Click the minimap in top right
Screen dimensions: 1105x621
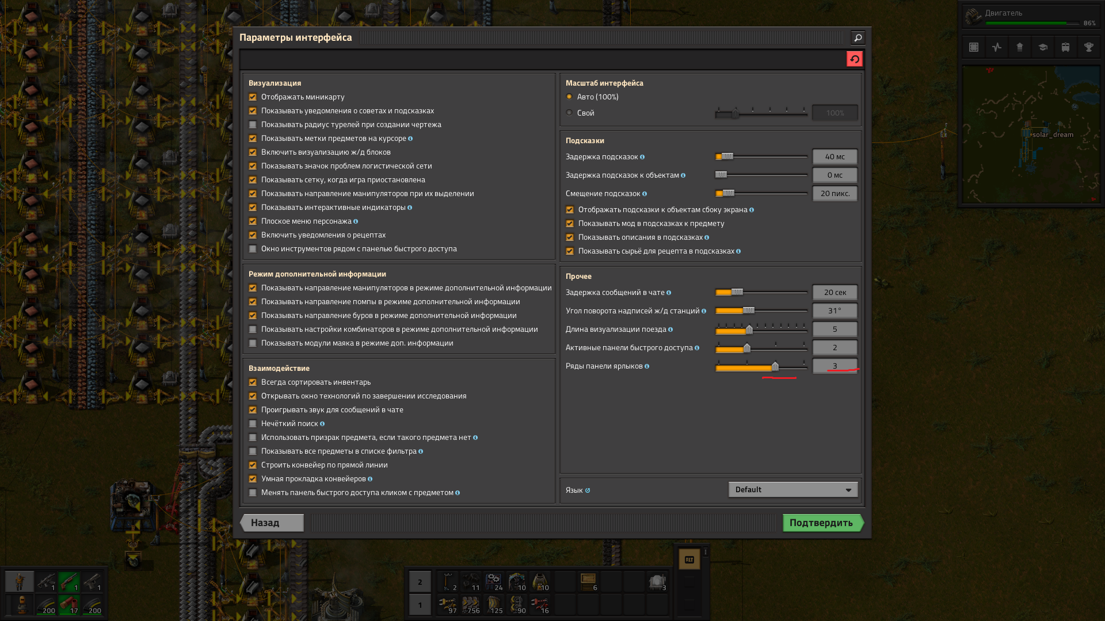[1031, 135]
